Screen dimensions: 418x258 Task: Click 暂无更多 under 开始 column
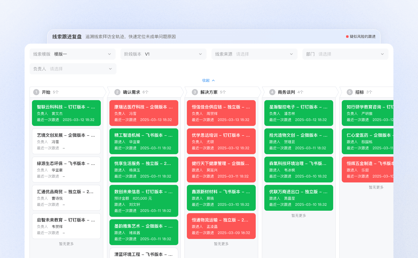point(66,244)
